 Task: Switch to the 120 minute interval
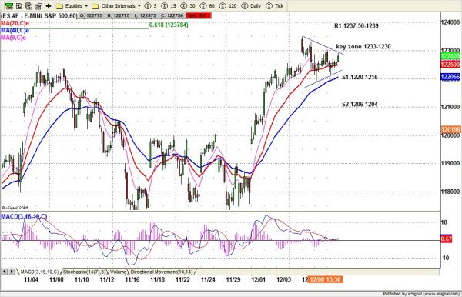tap(229, 6)
